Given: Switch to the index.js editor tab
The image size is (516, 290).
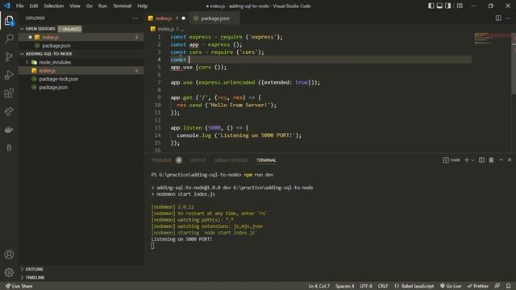Looking at the screenshot, I should tap(167, 18).
